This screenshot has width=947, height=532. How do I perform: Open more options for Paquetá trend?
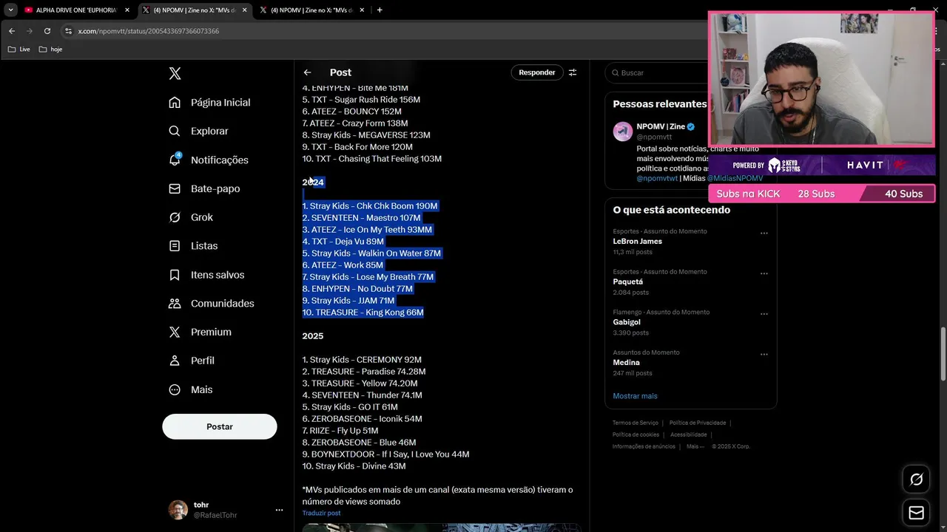click(764, 273)
